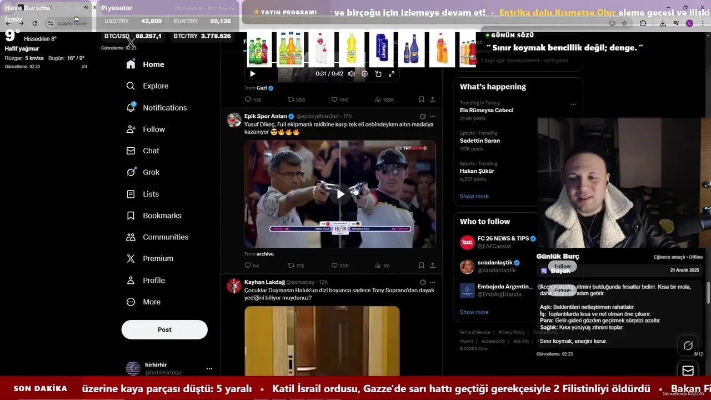Like the Gazi video post (14K)
This screenshot has width=711, height=400.
[339, 99]
